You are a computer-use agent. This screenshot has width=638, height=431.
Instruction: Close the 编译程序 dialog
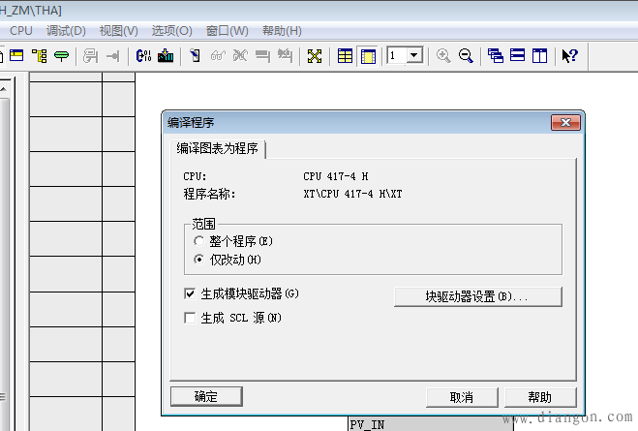tap(565, 122)
